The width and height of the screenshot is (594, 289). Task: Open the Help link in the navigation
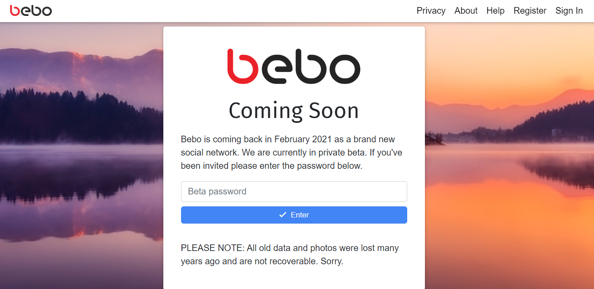pyautogui.click(x=495, y=11)
